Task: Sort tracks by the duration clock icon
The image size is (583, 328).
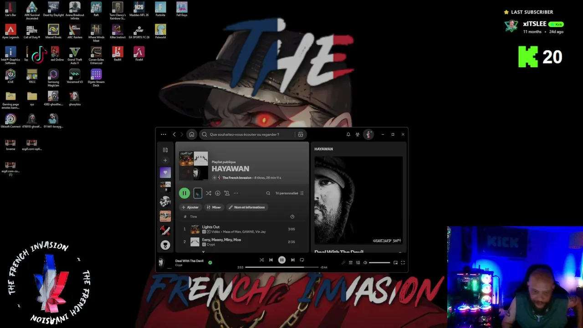Action: pyautogui.click(x=292, y=217)
